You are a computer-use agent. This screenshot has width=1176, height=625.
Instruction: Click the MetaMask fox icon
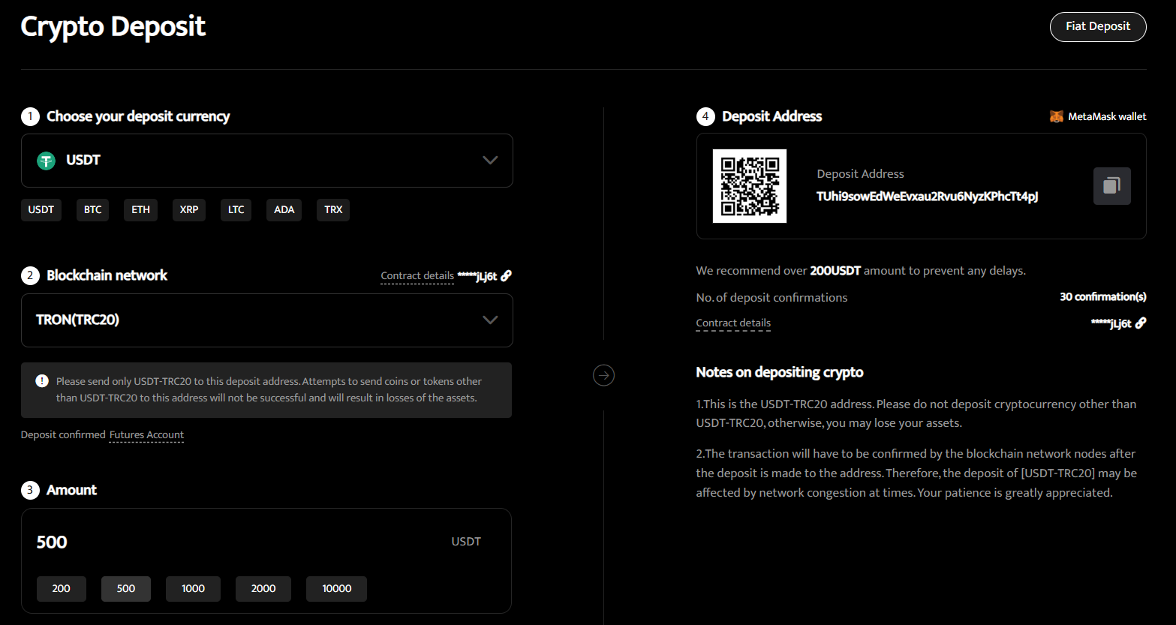coord(1056,116)
